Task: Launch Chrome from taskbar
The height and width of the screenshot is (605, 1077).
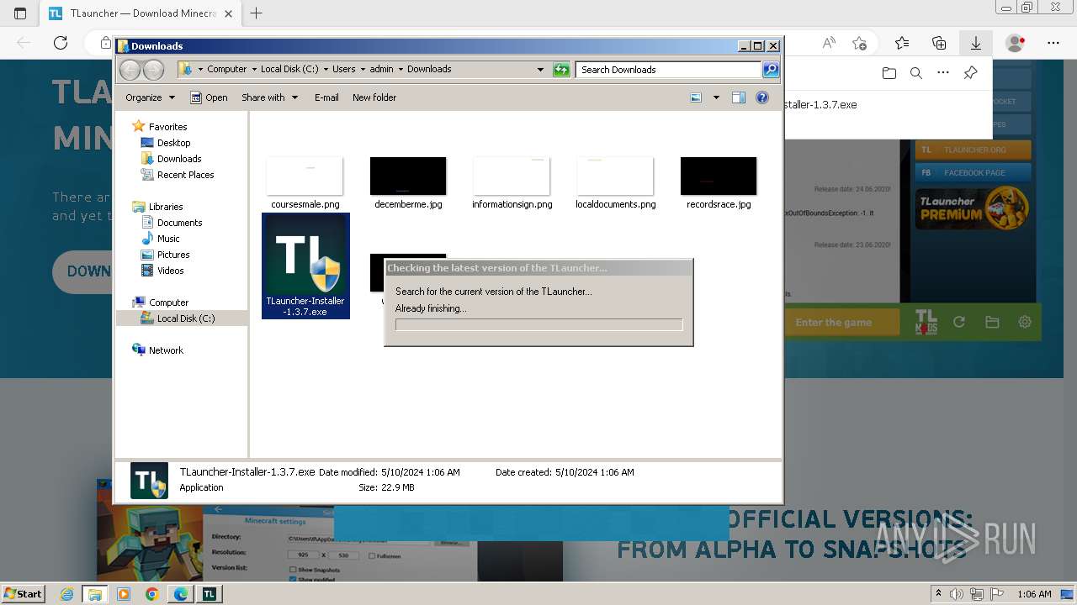Action: [151, 594]
